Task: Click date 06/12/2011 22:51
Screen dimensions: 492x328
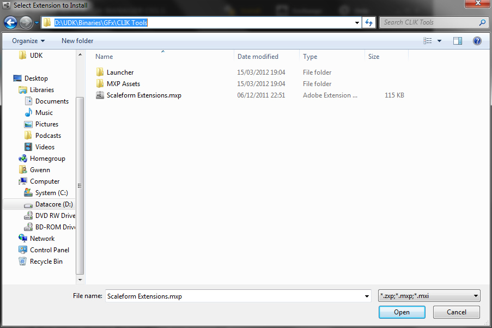Action: 261,95
